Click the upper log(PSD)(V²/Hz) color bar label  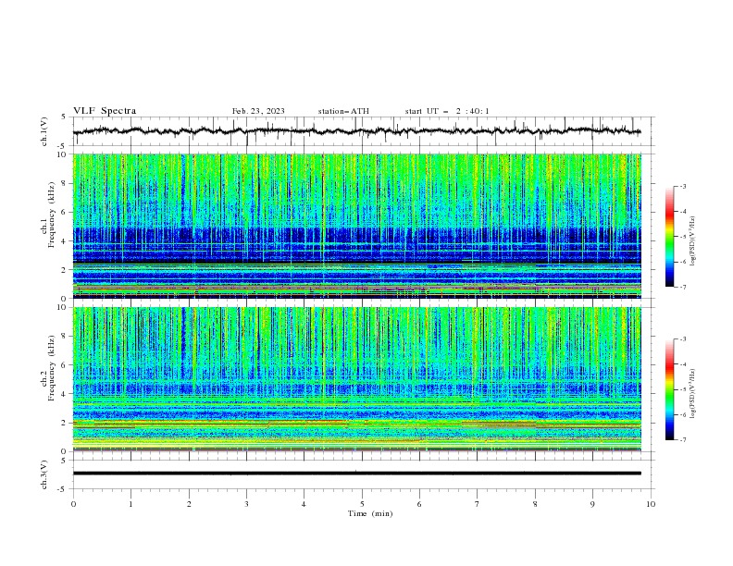point(693,241)
